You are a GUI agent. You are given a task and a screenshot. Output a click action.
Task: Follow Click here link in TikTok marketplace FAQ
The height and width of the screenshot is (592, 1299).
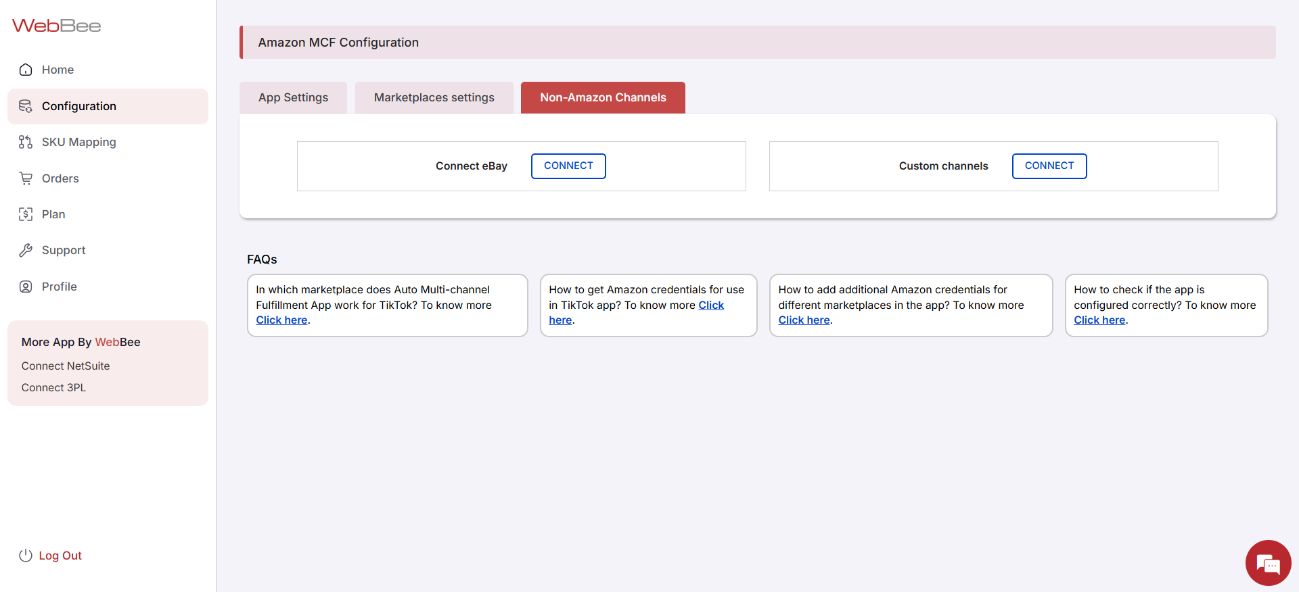[x=281, y=320]
